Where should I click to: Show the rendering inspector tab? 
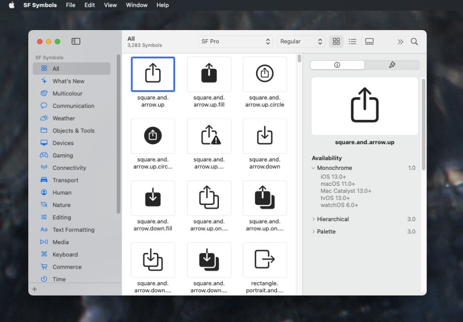(392, 65)
